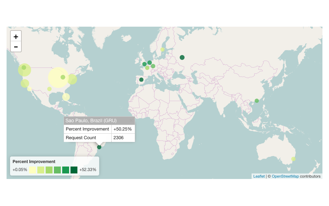Select the darkest green legend swatch
The width and height of the screenshot is (329, 206).
click(74, 170)
